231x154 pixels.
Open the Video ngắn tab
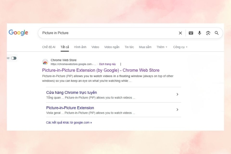point(112,47)
